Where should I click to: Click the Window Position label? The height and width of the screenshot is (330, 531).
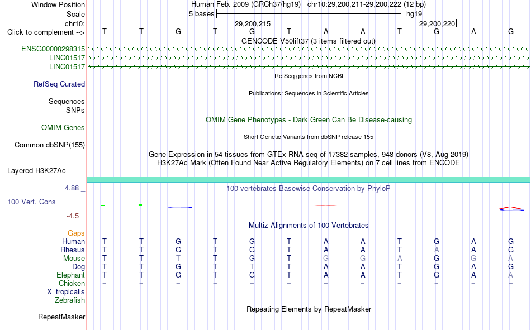58,4
